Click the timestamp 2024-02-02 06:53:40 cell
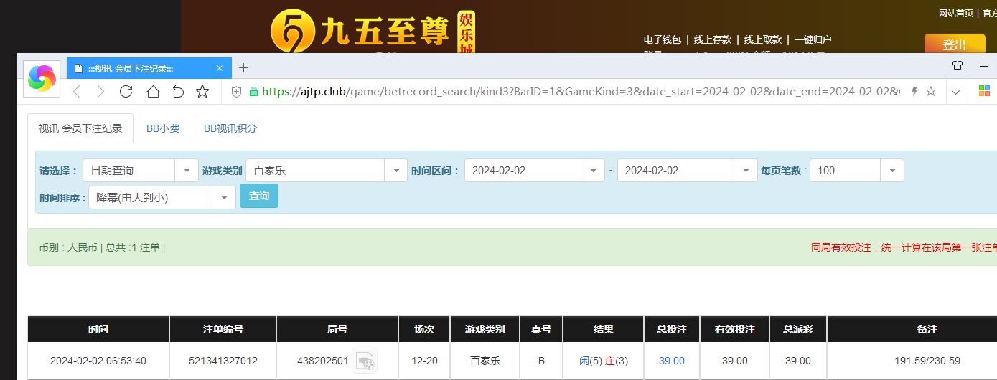 point(98,361)
